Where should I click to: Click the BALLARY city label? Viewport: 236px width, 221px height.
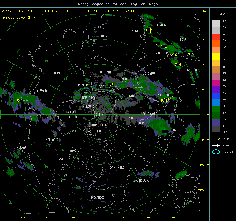click(171, 130)
